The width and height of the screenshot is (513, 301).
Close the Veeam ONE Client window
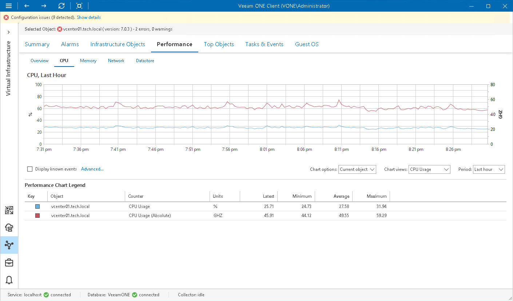tap(505, 6)
